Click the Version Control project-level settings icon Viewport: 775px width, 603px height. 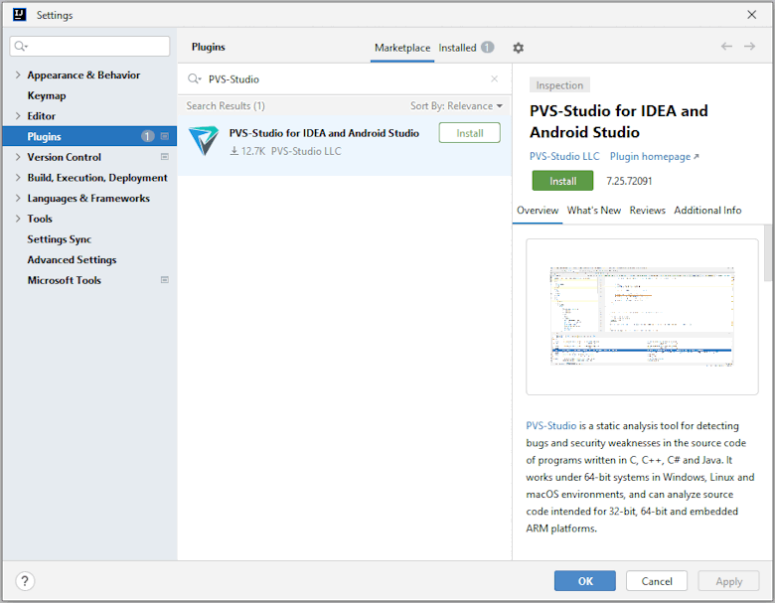(165, 157)
